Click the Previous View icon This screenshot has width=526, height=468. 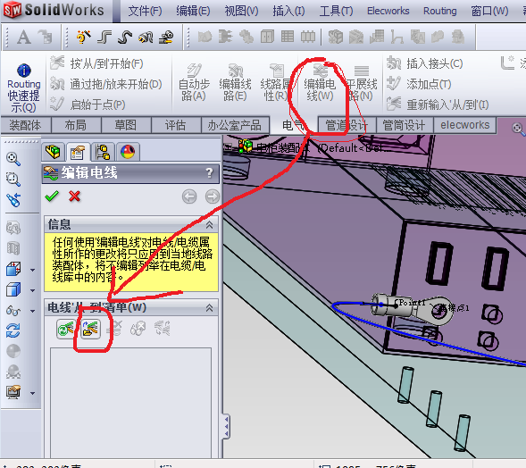point(13,200)
